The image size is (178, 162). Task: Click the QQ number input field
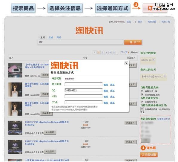click(x=84, y=90)
